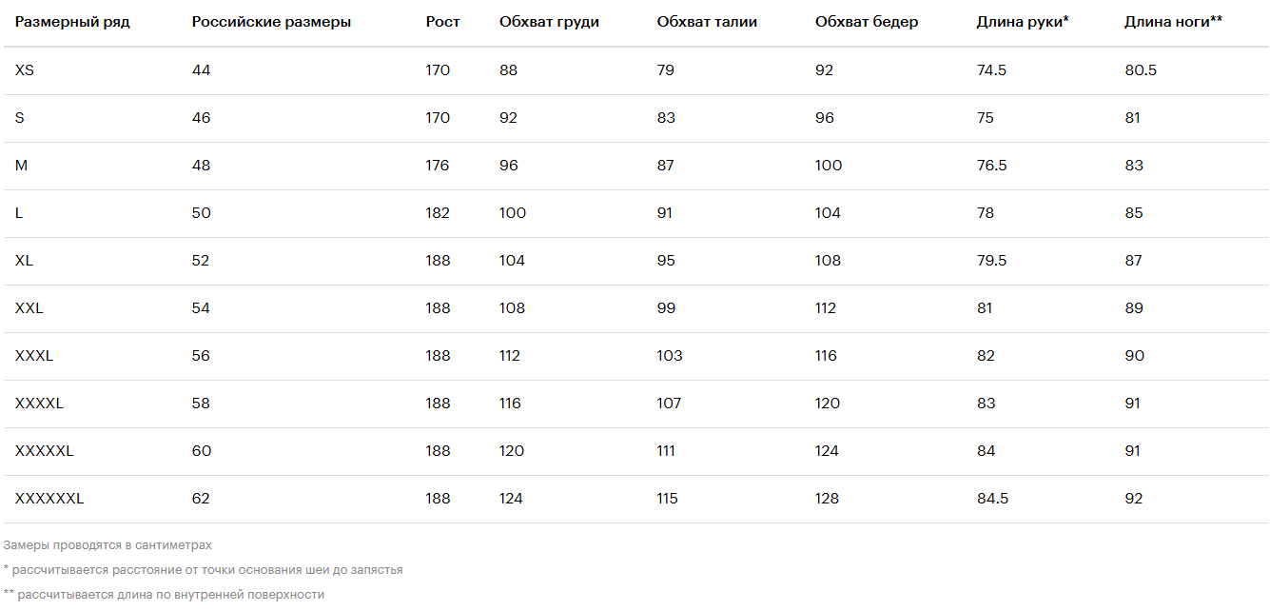Click the "Рост" column header
Screen dimensions: 1270x611
(x=442, y=22)
